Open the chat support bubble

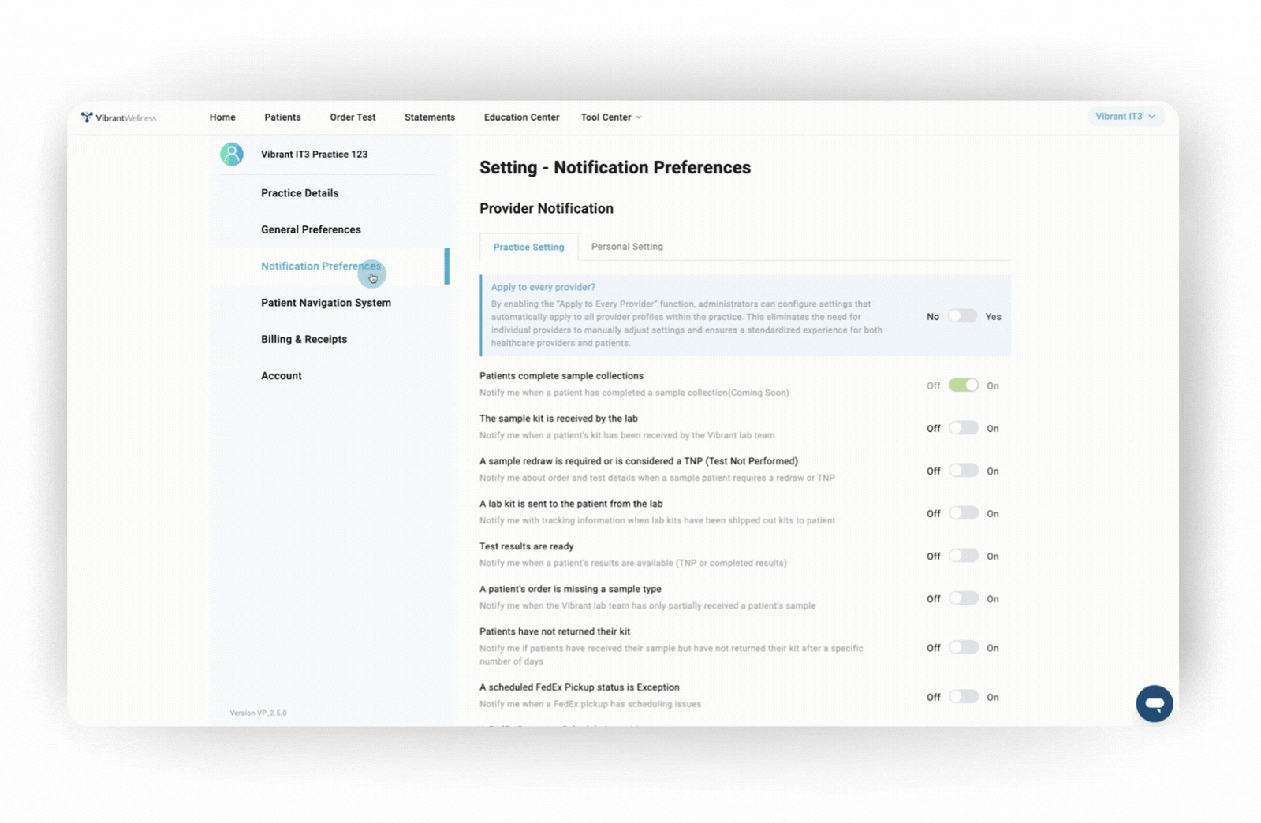pos(1154,703)
